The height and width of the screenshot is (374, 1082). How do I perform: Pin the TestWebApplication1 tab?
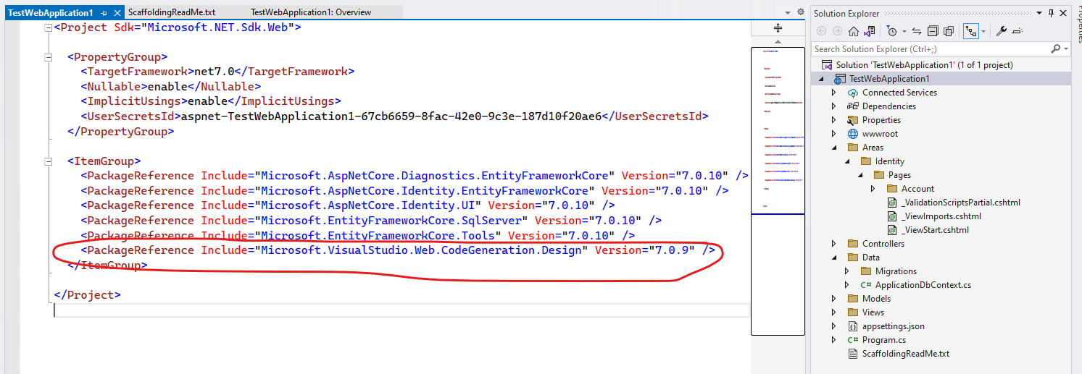click(104, 12)
